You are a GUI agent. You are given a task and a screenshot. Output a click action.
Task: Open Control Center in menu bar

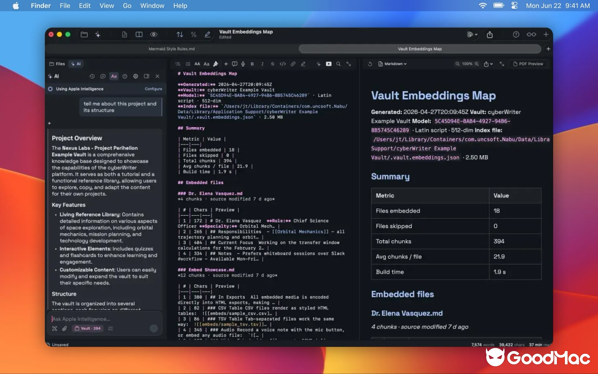pyautogui.click(x=514, y=6)
